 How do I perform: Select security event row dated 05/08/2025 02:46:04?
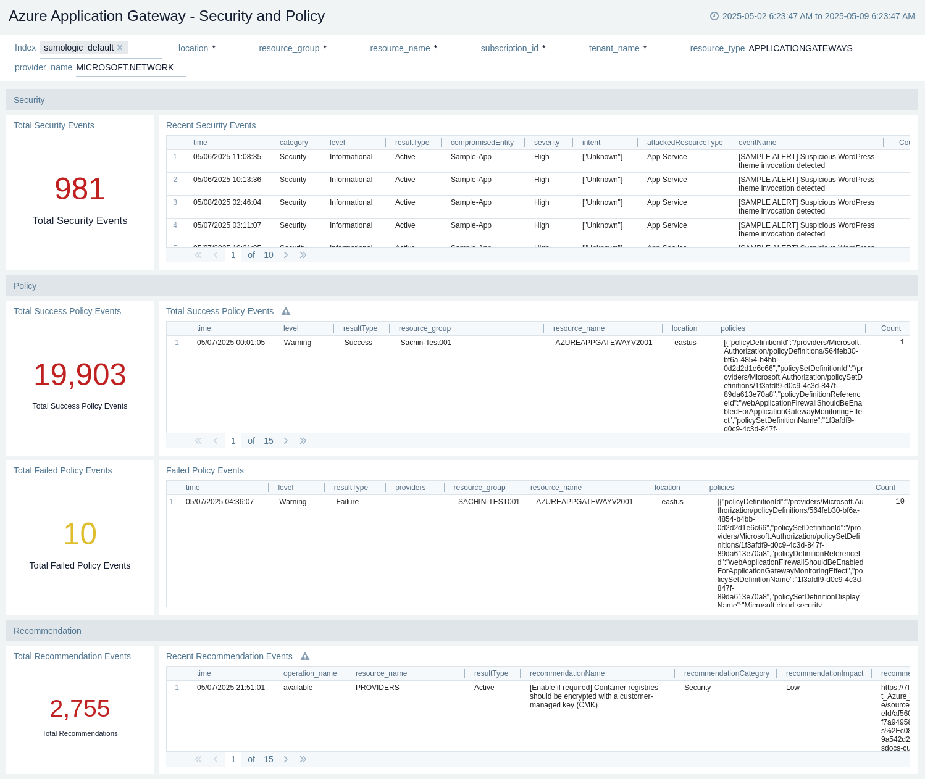click(x=538, y=207)
